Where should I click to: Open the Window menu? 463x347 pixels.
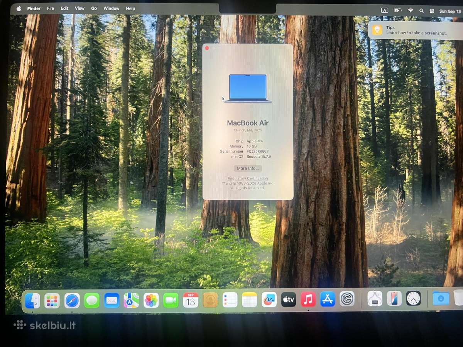coord(112,8)
